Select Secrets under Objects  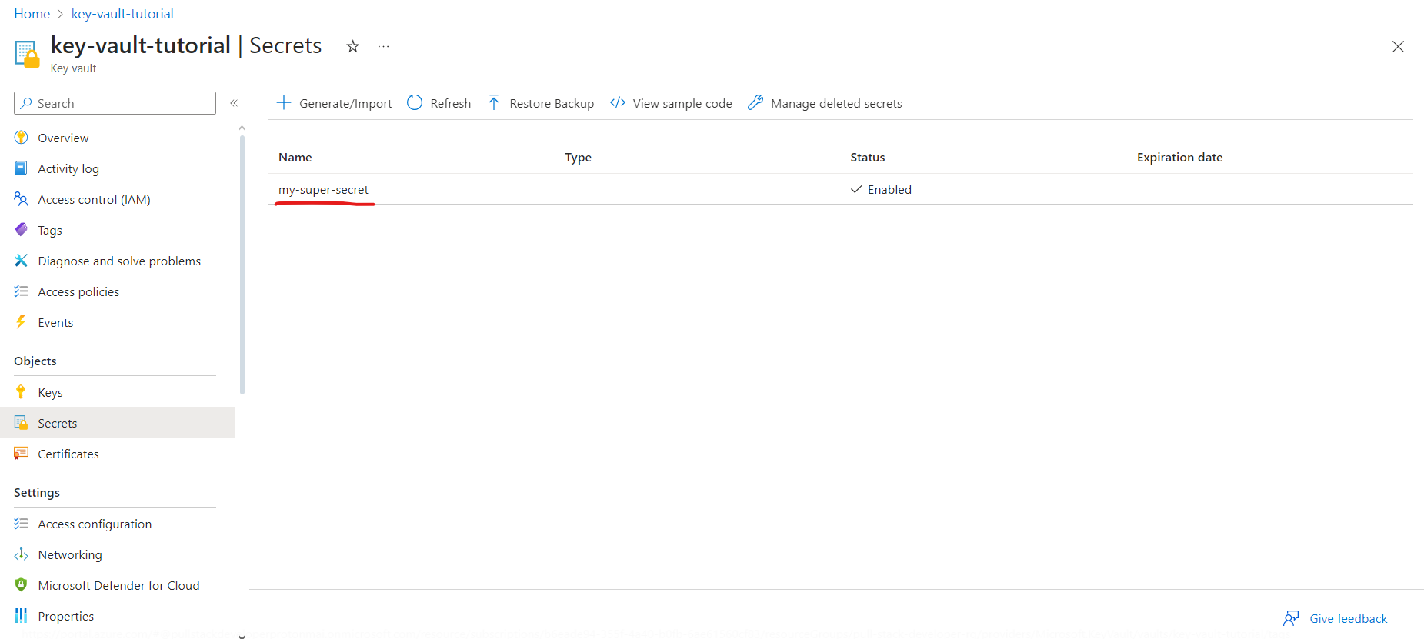pos(58,424)
